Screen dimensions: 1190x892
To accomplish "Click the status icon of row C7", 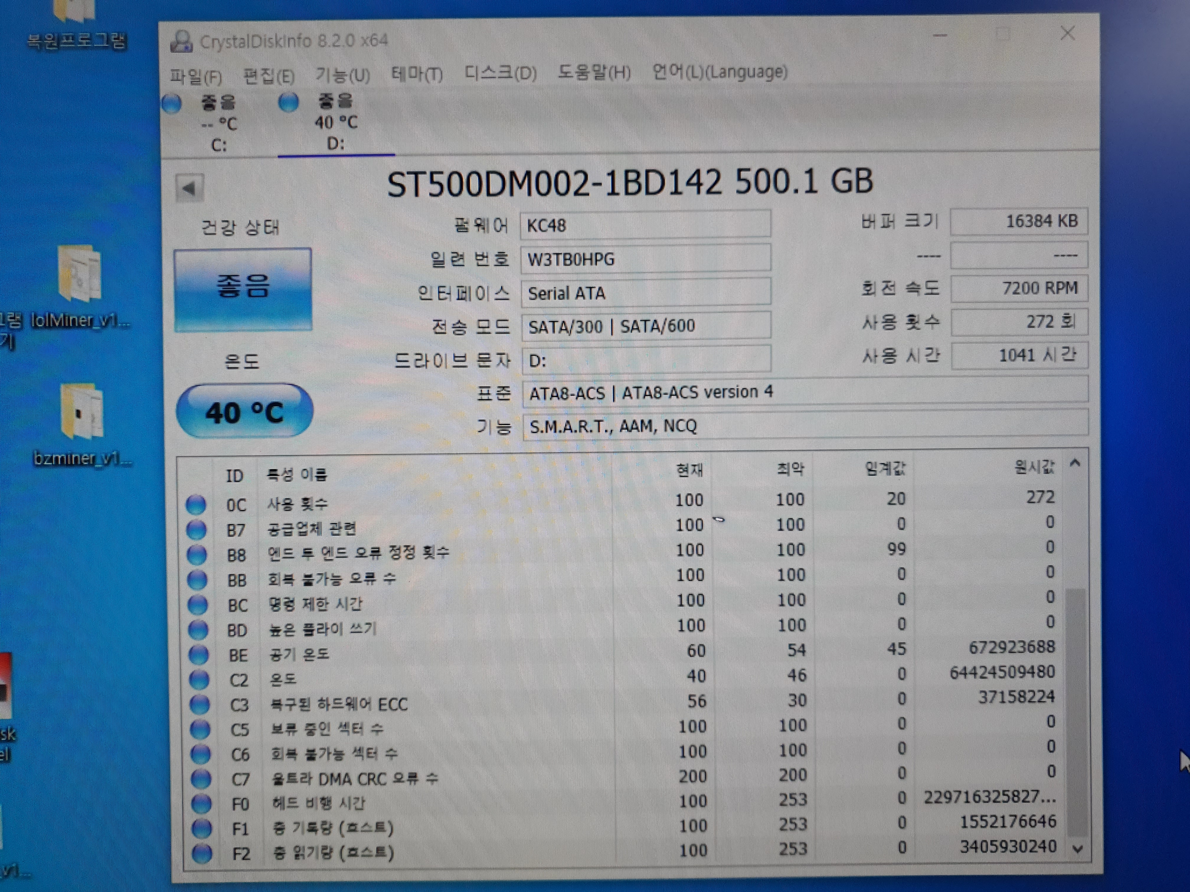I will 202,779.
